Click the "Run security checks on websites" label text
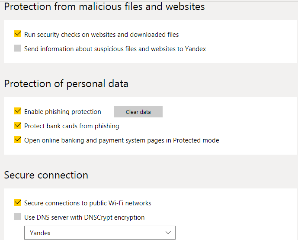 [101, 35]
